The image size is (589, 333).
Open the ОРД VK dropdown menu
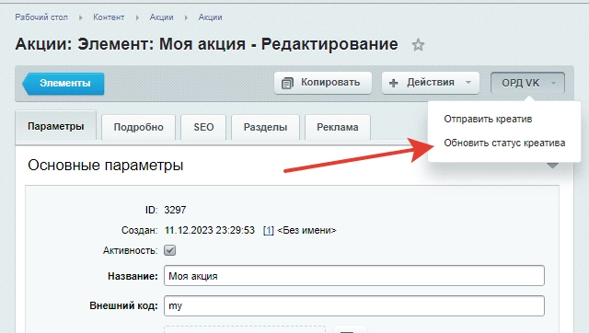pyautogui.click(x=527, y=83)
